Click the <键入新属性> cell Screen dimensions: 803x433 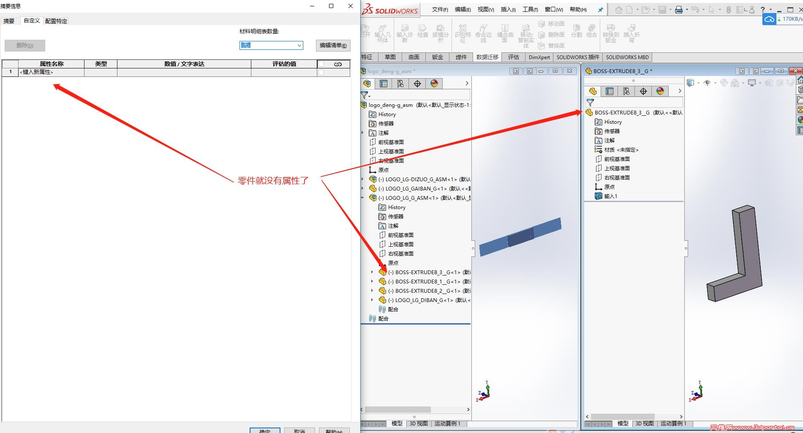pyautogui.click(x=52, y=72)
